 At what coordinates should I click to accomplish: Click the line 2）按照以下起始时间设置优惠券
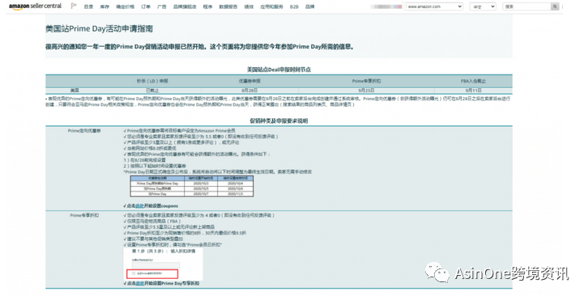[155, 166]
